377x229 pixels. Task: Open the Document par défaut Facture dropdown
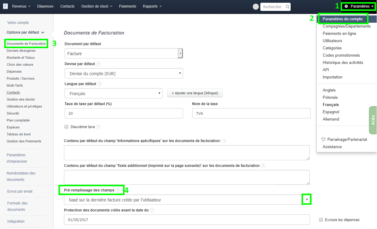point(124,54)
